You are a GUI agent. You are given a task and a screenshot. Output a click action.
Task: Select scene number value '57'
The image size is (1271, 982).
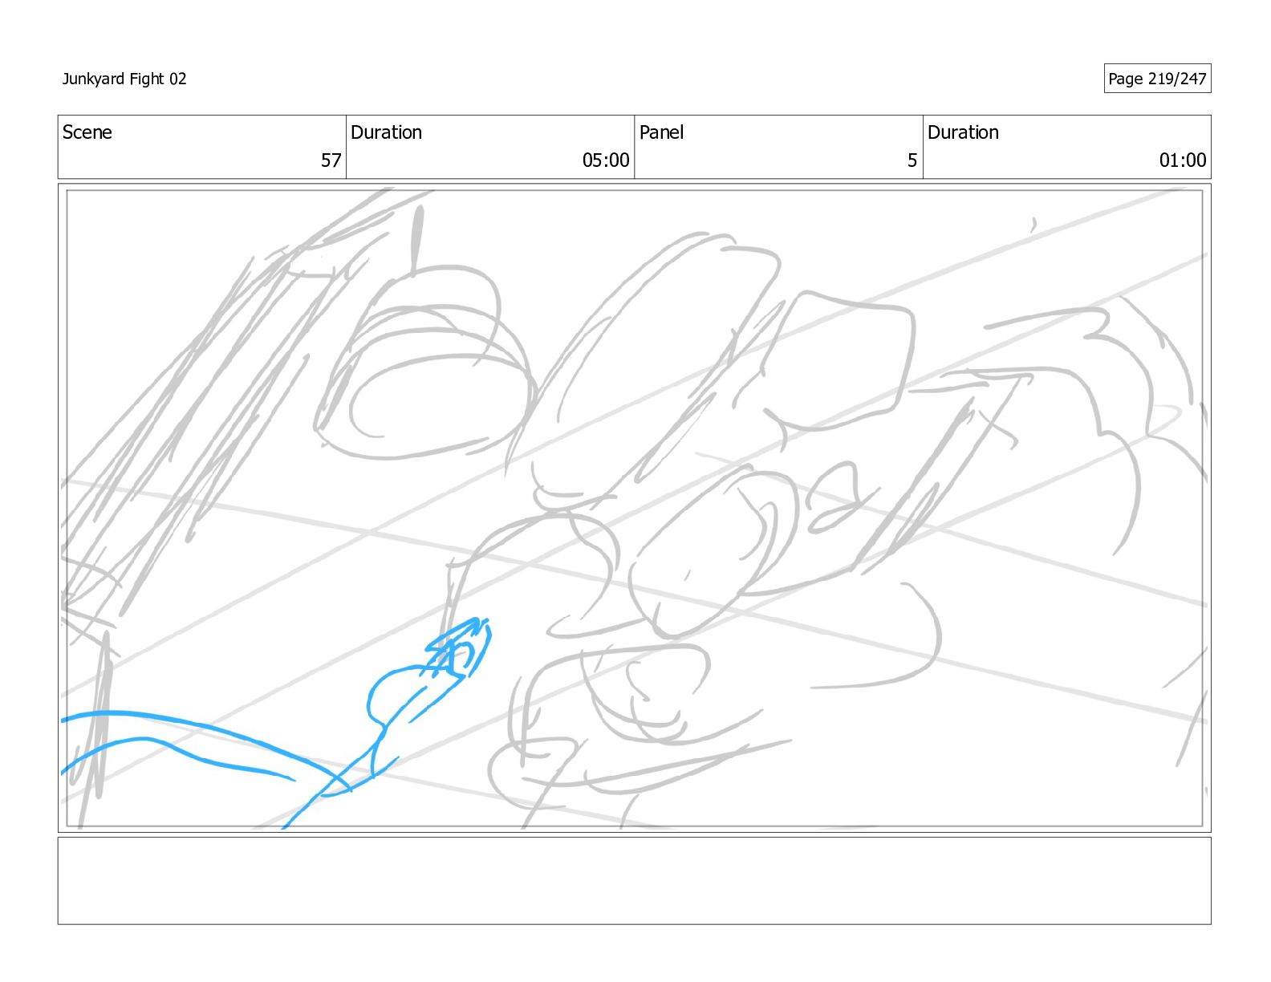331,160
